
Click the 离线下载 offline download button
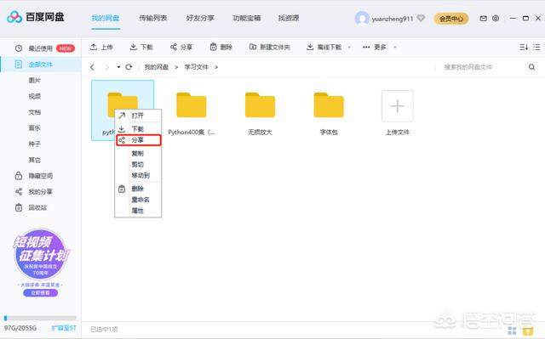[324, 47]
